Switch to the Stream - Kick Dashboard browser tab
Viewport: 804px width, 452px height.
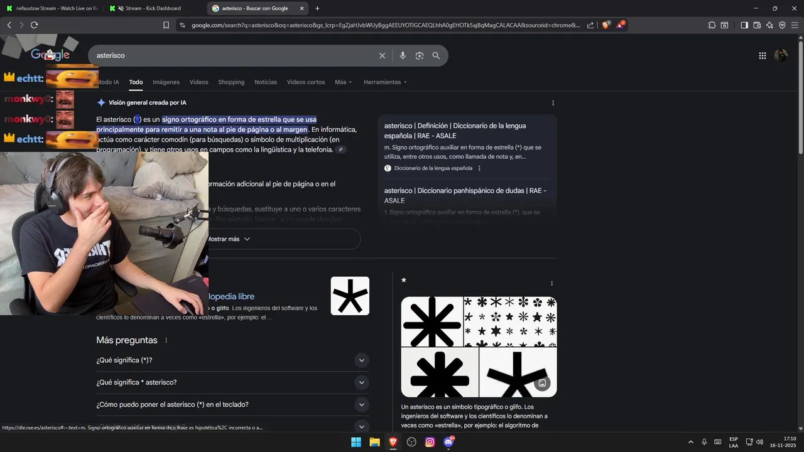coord(153,8)
